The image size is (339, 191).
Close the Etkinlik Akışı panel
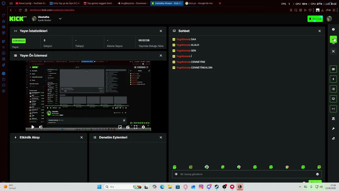click(82, 137)
